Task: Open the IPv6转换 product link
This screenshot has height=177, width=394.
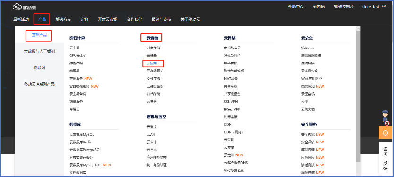Action: click(231, 63)
